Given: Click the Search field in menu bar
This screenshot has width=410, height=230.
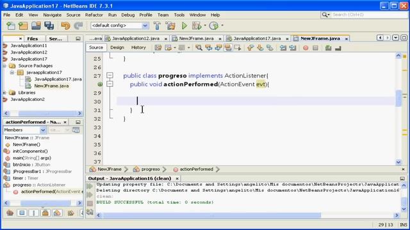Looking at the screenshot, I should pyautogui.click(x=369, y=15).
